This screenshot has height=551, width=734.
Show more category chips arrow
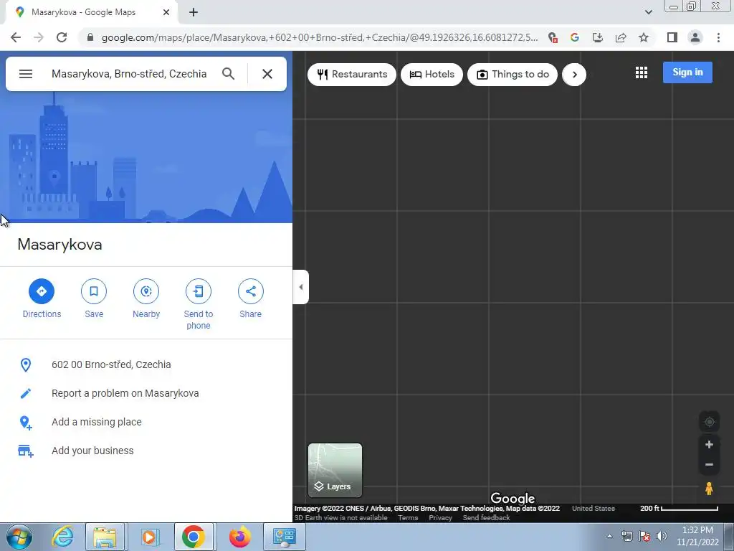(x=574, y=75)
